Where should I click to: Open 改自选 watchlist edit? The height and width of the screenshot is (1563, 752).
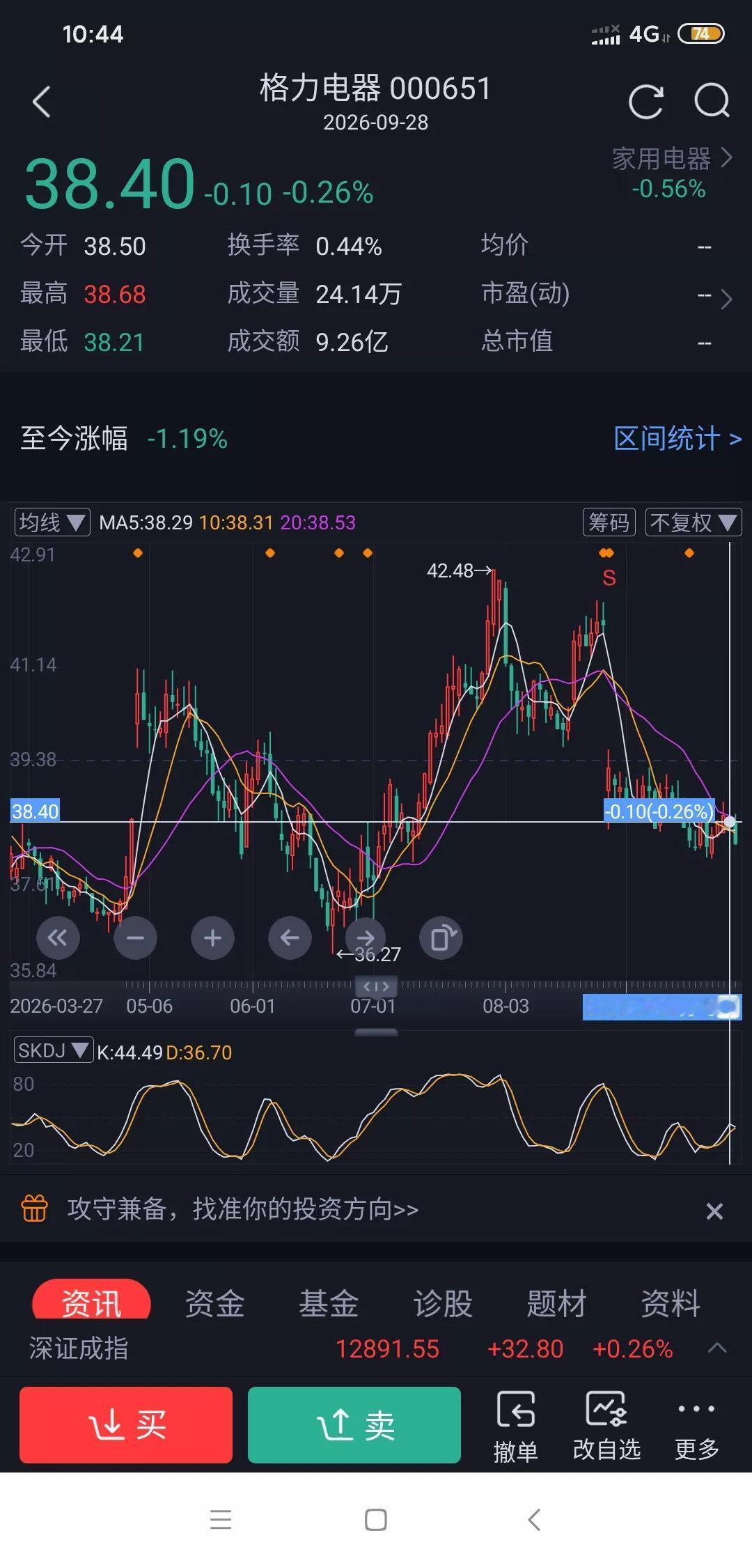click(606, 1426)
